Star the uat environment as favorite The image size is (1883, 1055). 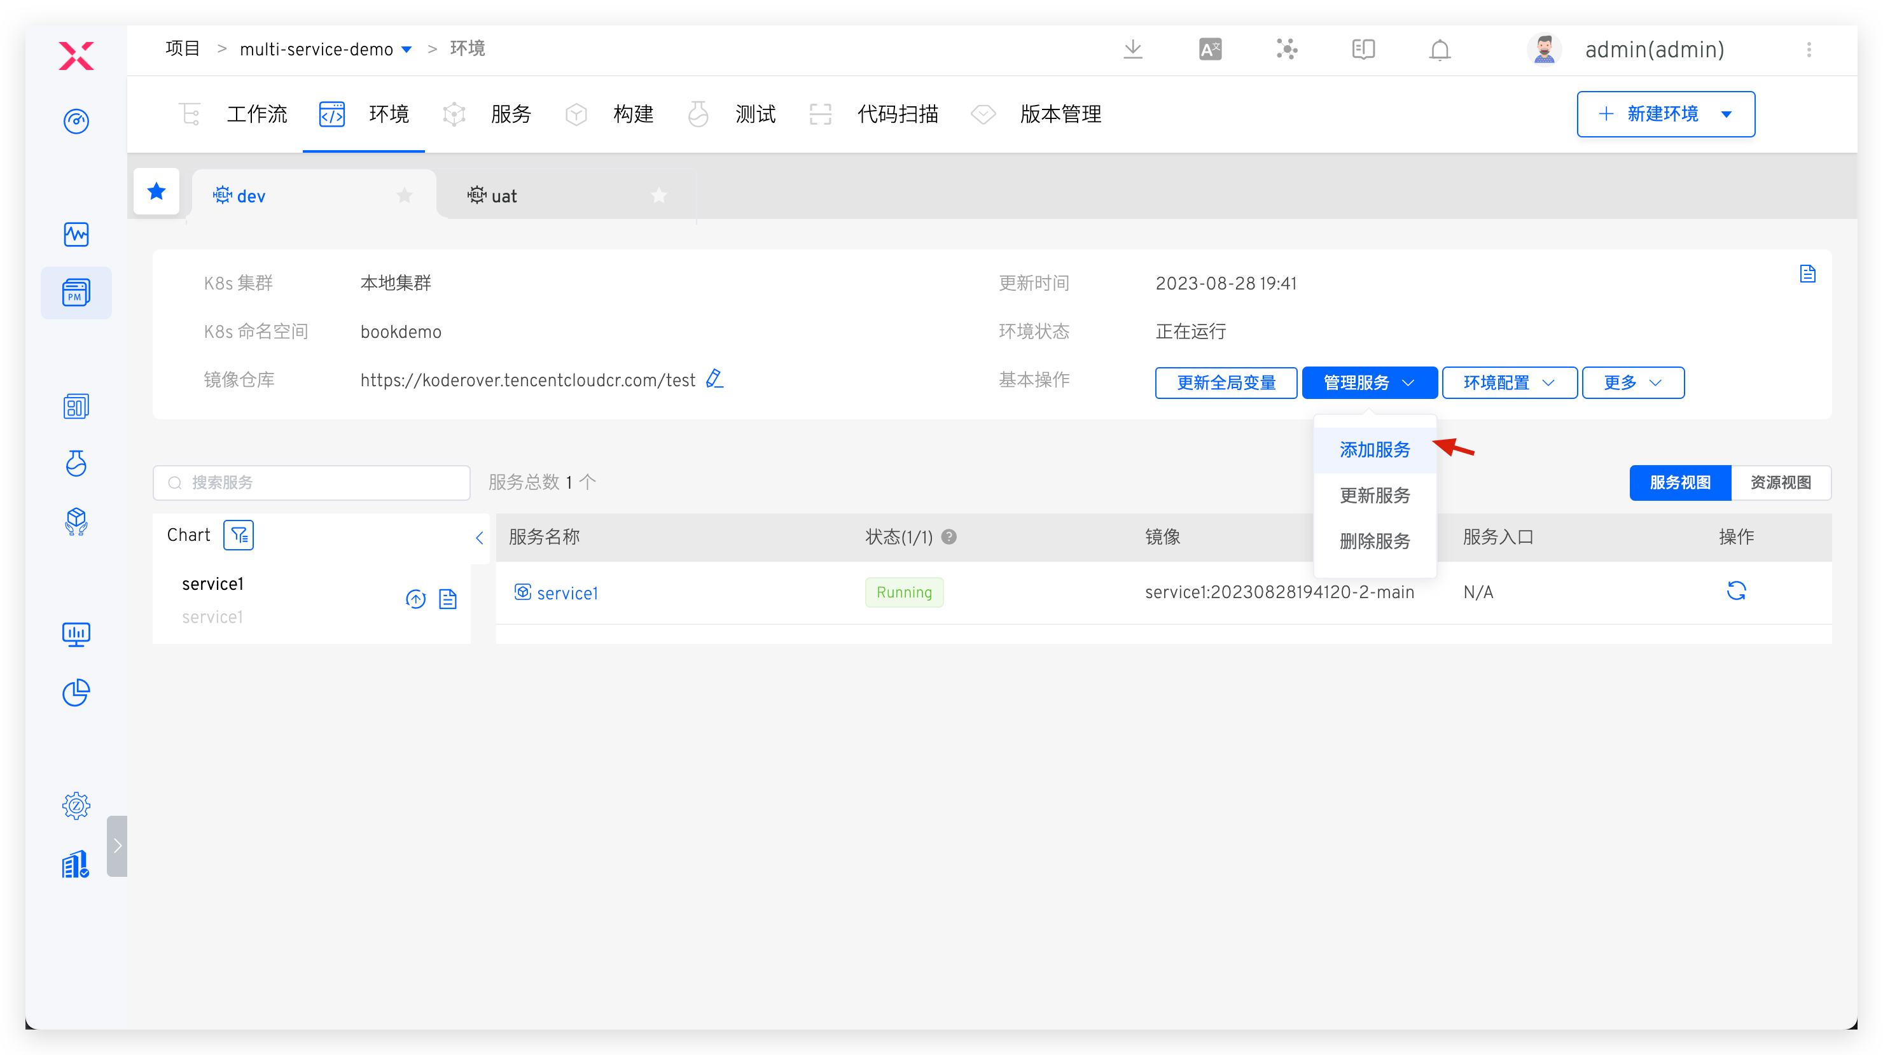(x=658, y=195)
